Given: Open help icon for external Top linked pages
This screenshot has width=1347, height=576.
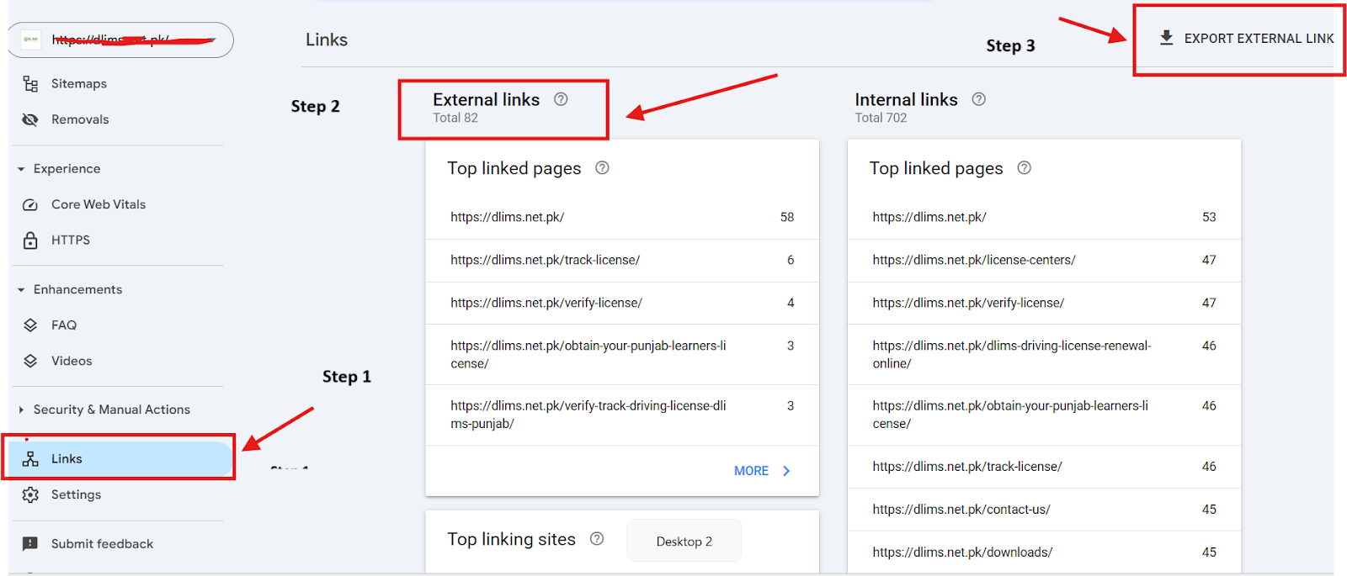Looking at the screenshot, I should click(x=602, y=168).
